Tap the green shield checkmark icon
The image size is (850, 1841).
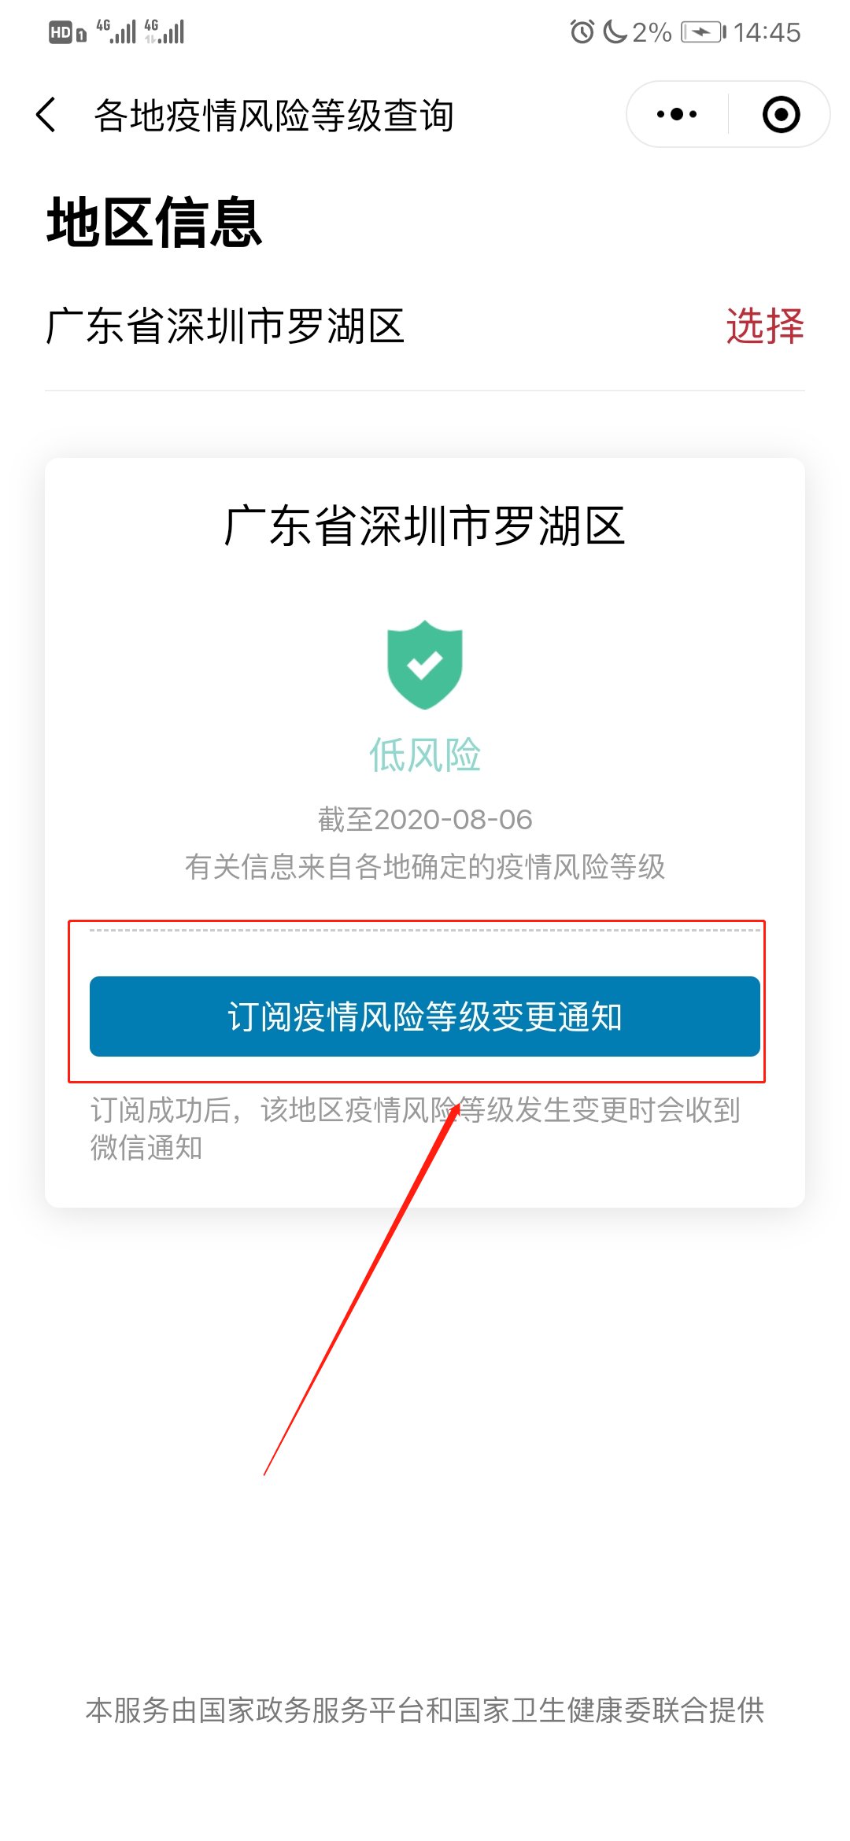click(x=425, y=665)
